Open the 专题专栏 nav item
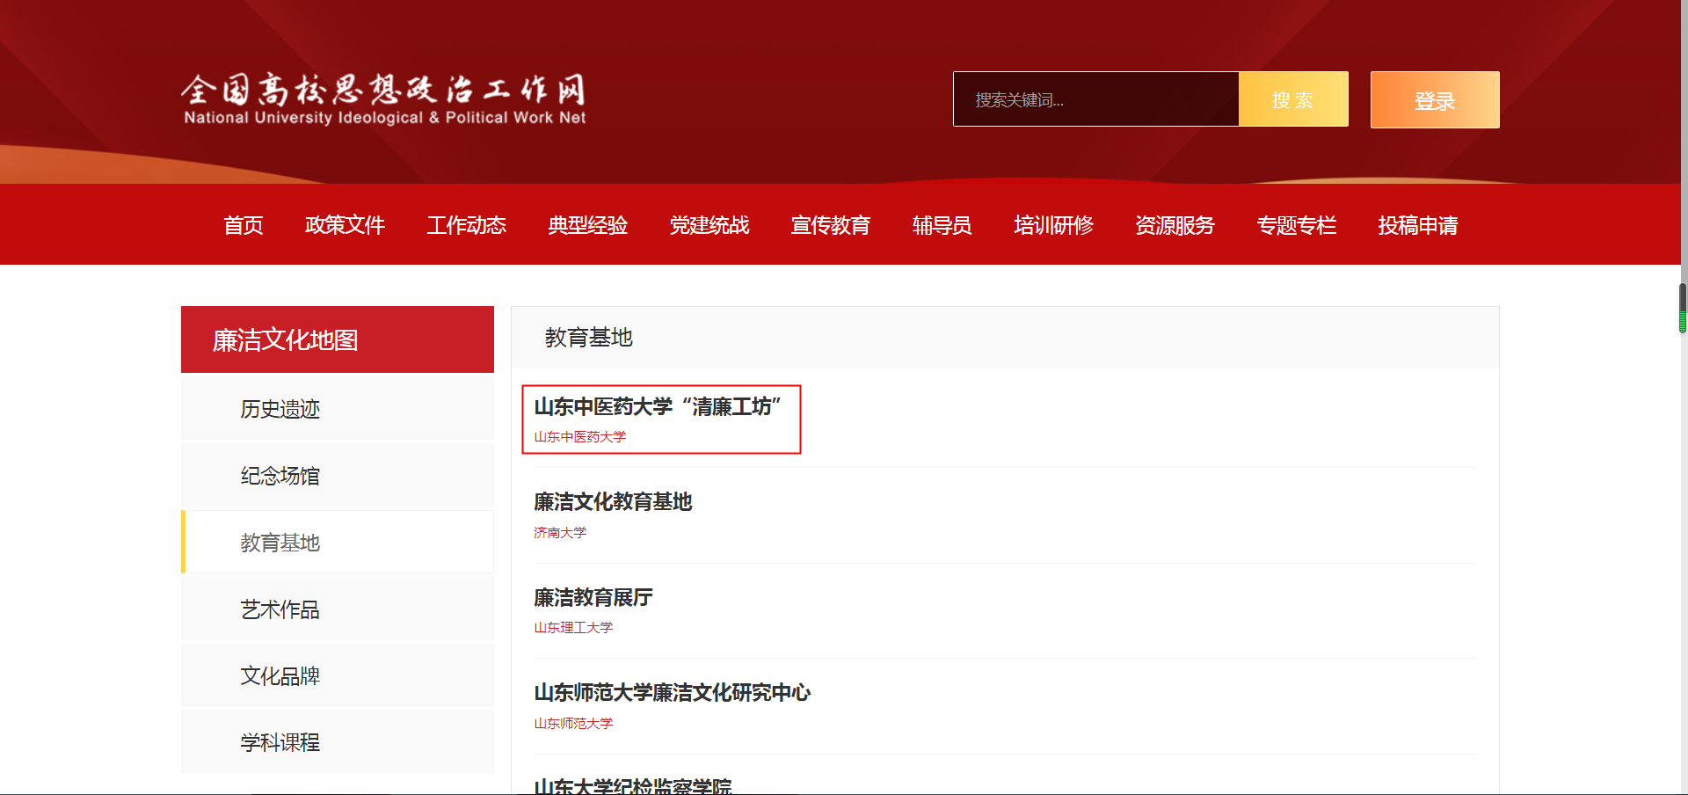 coord(1296,226)
